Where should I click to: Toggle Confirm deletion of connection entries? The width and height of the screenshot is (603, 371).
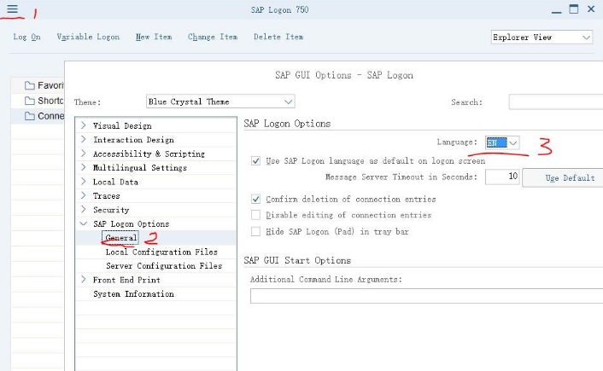pyautogui.click(x=255, y=199)
